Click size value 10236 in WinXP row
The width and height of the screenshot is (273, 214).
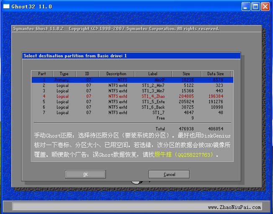(x=188, y=80)
